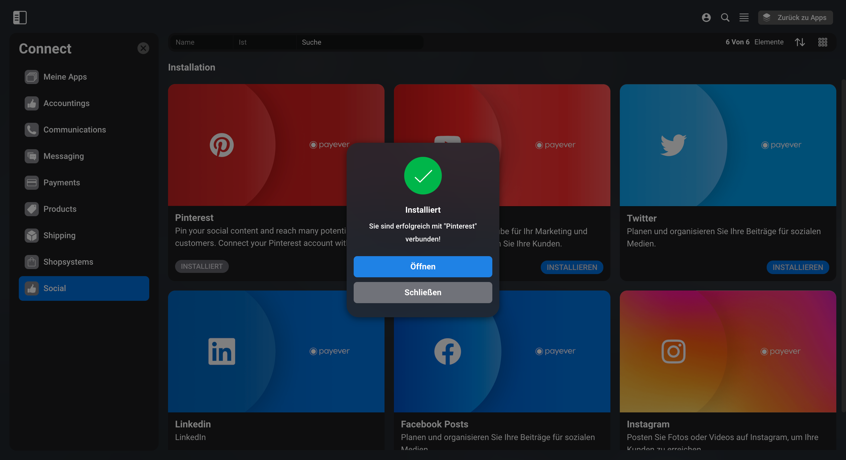846x460 pixels.
Task: Click INSTALLIEREN on the Twitter card
Action: point(798,267)
